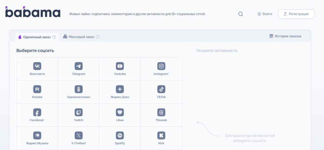Click the Spotify label text

[120, 143]
